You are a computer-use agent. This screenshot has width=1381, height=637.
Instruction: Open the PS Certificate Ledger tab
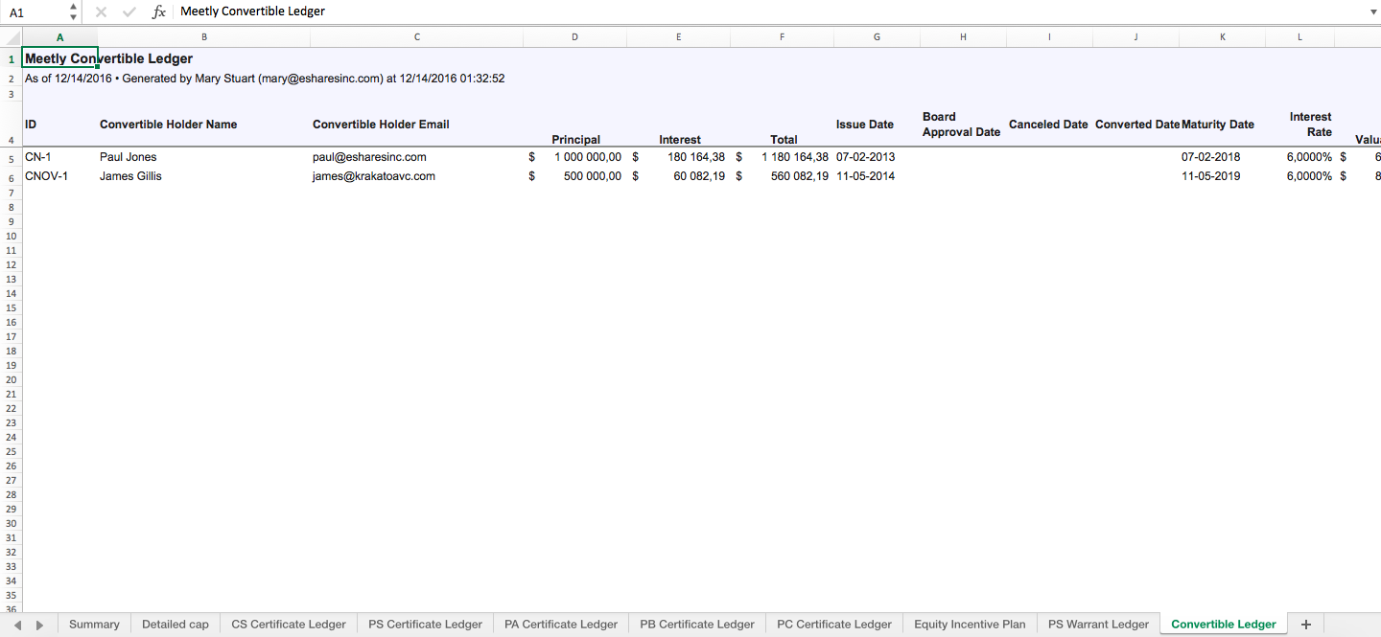coord(425,625)
